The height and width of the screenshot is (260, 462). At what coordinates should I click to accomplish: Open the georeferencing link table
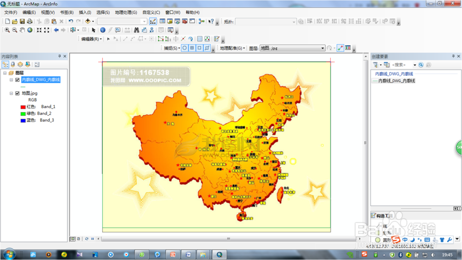[x=348, y=48]
